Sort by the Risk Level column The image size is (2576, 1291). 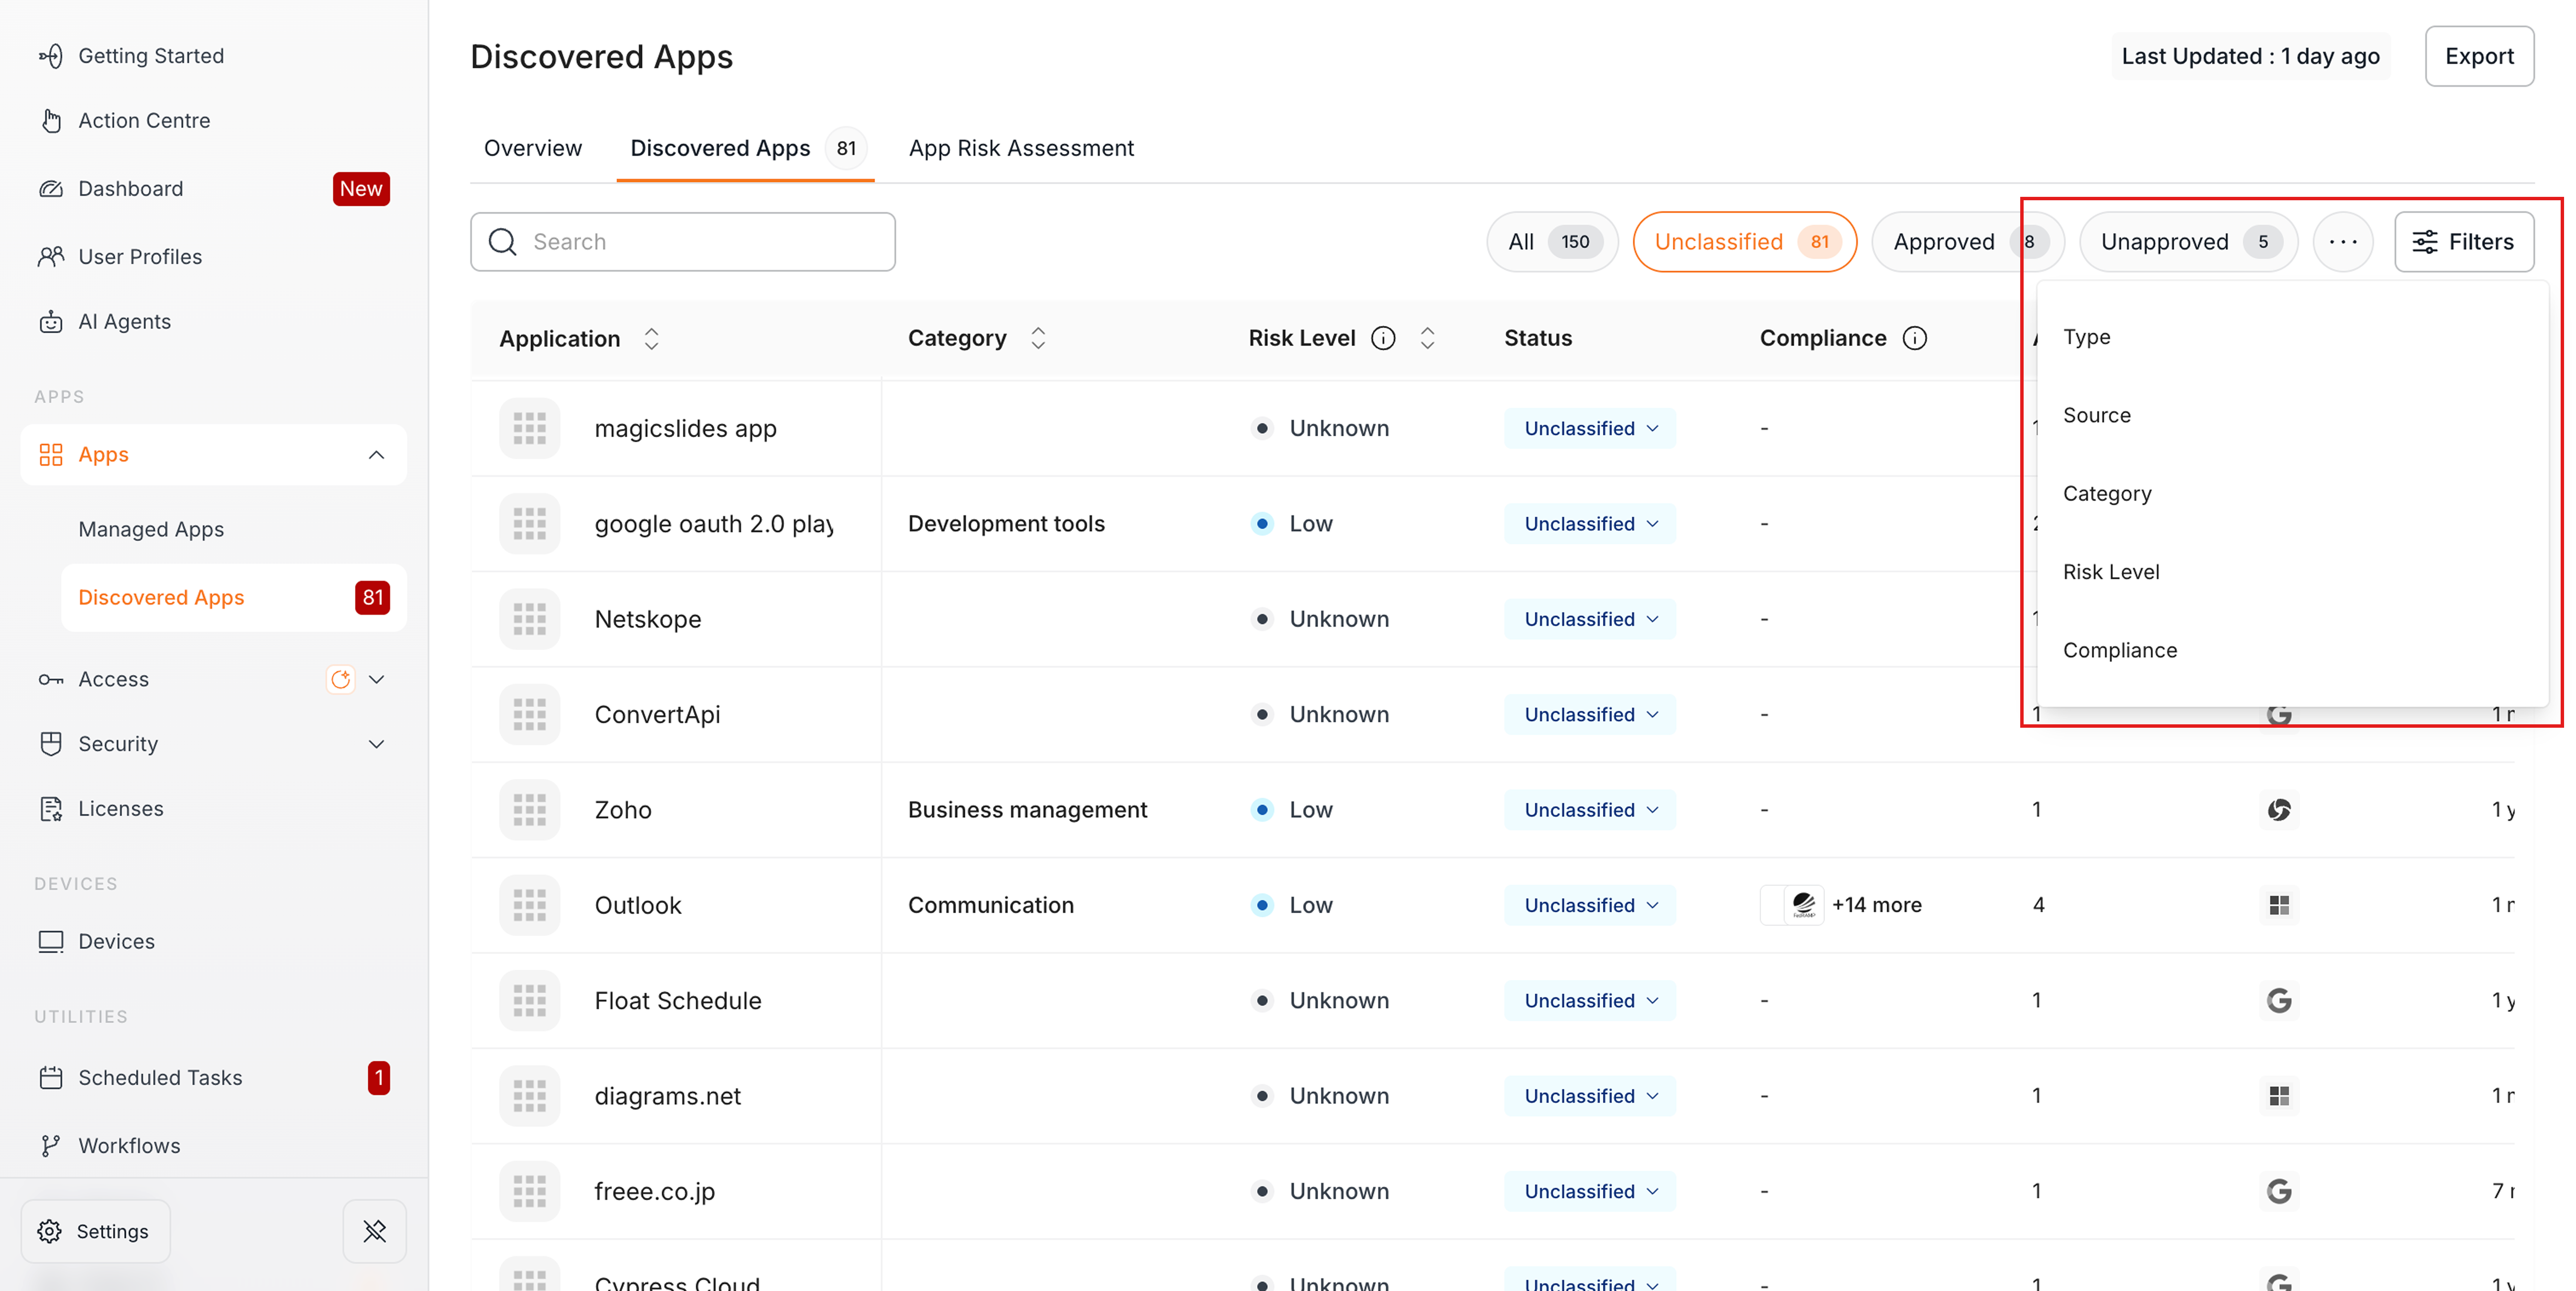(1427, 339)
